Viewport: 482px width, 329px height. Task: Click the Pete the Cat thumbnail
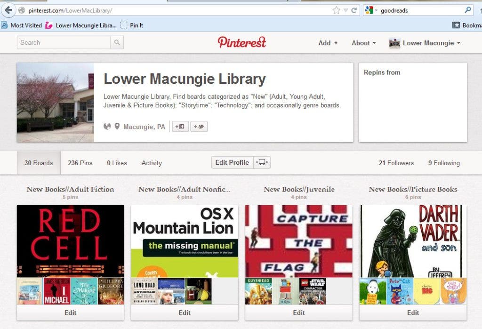pyautogui.click(x=400, y=291)
